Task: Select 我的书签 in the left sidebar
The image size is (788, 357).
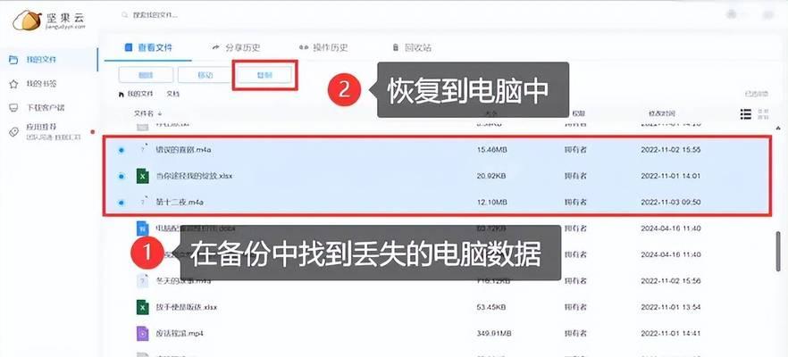Action: coord(41,84)
